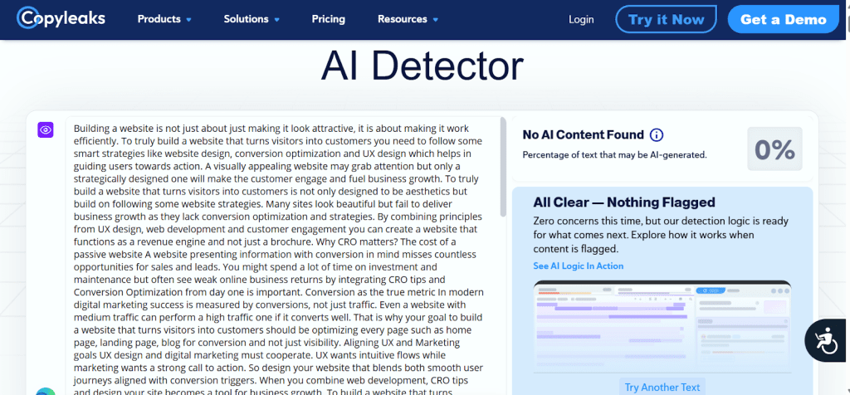Go to the Pricing page
Screen dimensions: 850x395
pyautogui.click(x=328, y=19)
